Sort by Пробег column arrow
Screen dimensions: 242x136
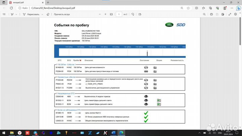click(80, 60)
